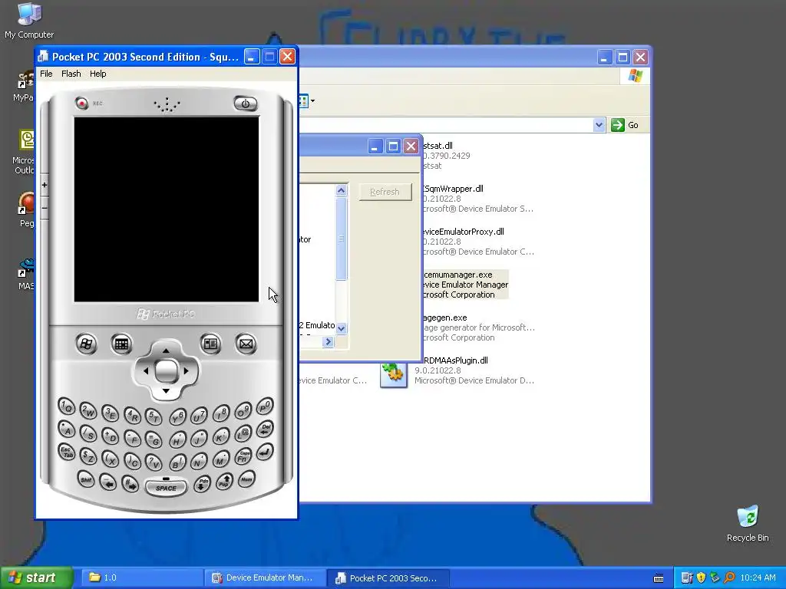
Task: Tap the Num key on emulator keyboard
Action: point(246,479)
